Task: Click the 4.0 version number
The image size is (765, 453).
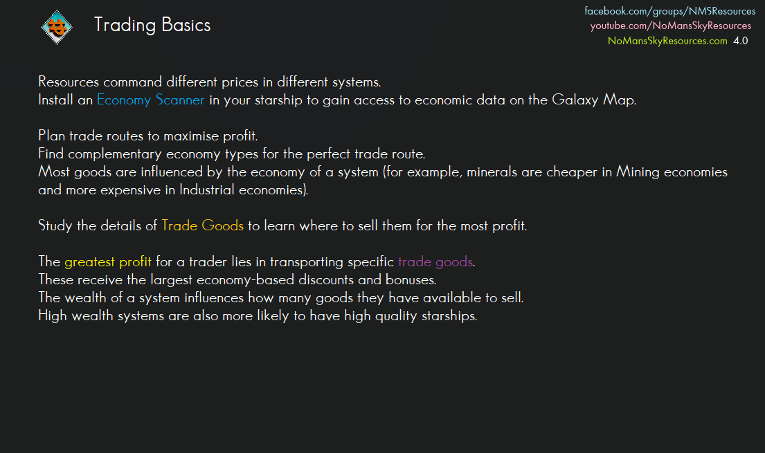Action: pos(740,41)
